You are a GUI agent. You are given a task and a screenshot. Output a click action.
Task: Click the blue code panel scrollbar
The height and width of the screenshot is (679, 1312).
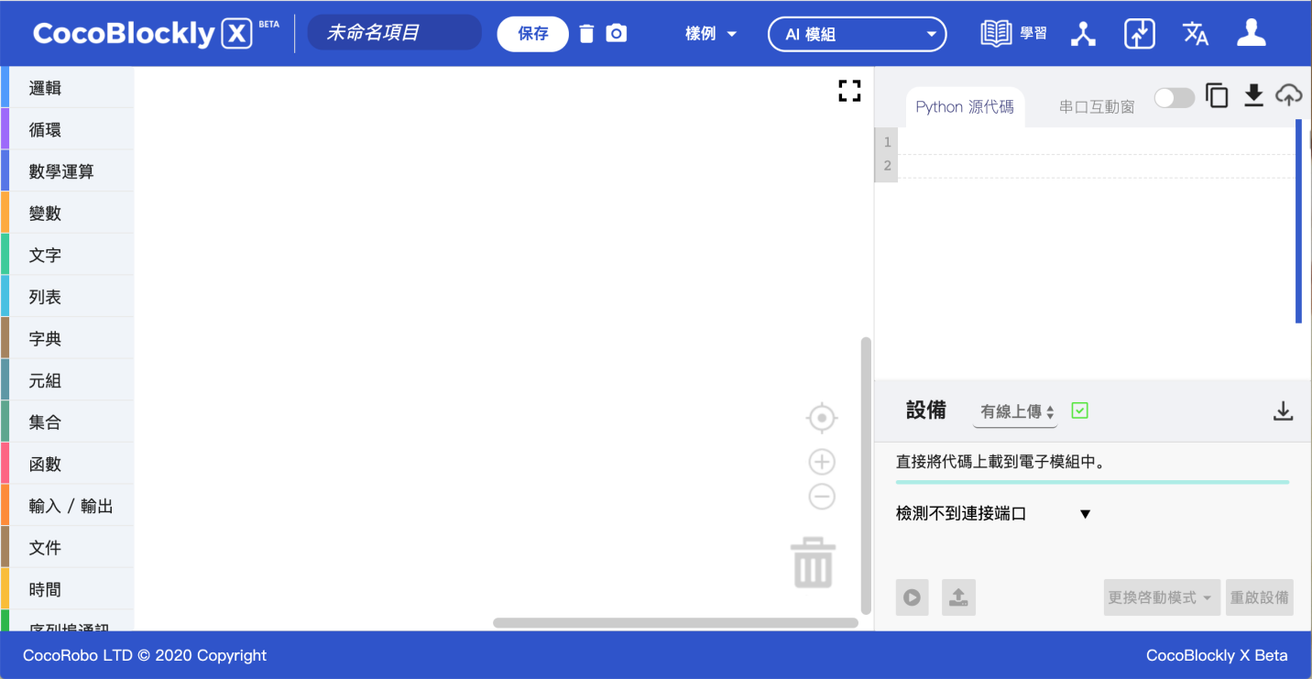[1298, 221]
